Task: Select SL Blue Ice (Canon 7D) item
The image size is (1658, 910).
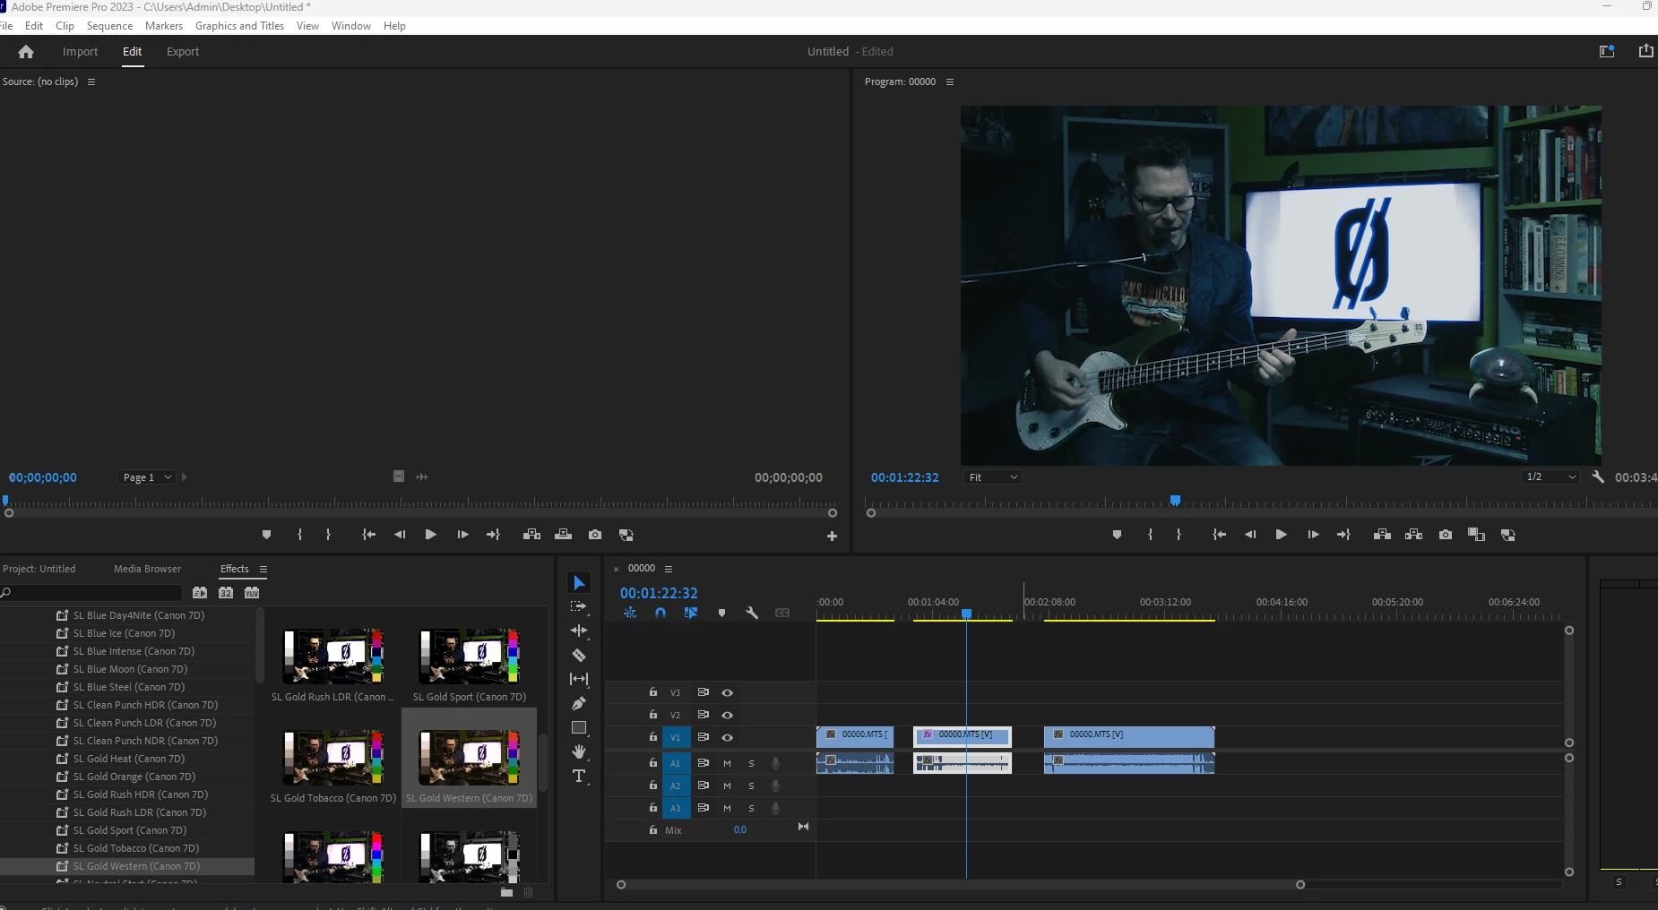Action: coord(125,633)
